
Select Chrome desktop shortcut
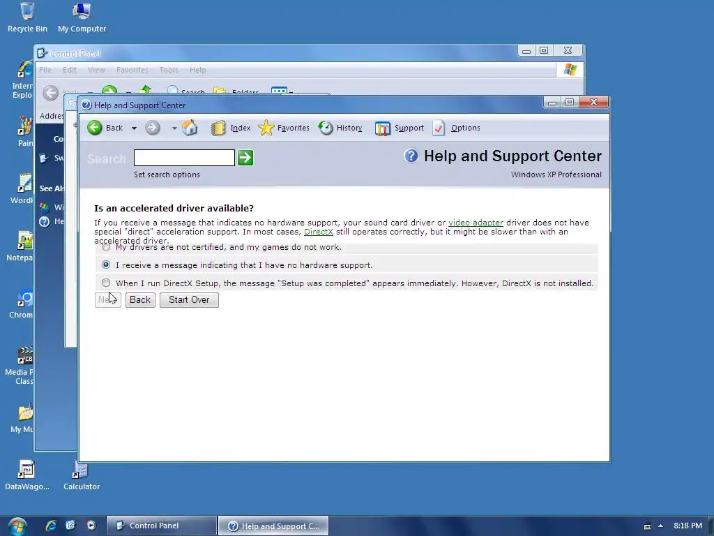click(22, 304)
